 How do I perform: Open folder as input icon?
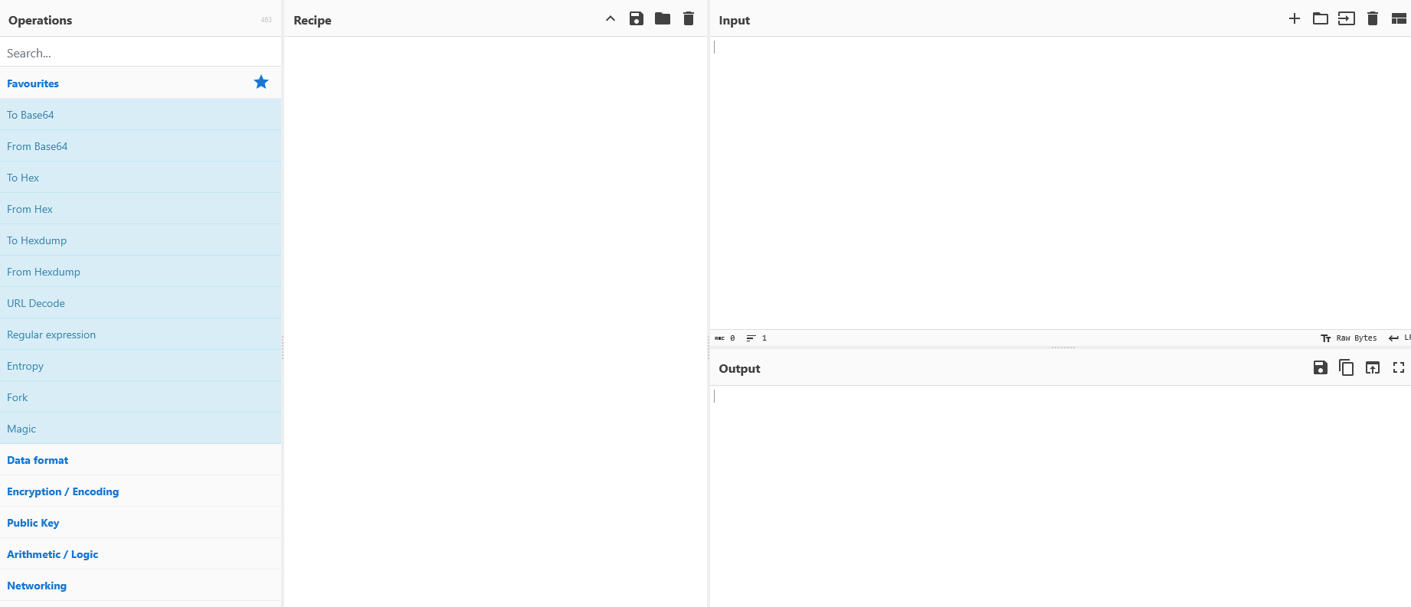point(1321,19)
